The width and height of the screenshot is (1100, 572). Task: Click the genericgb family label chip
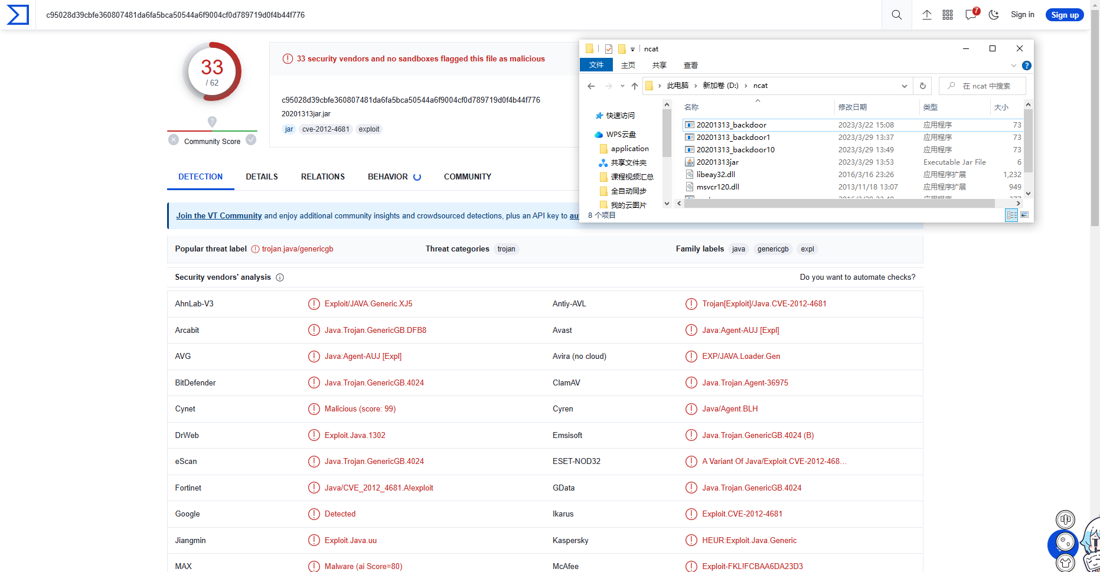[773, 249]
